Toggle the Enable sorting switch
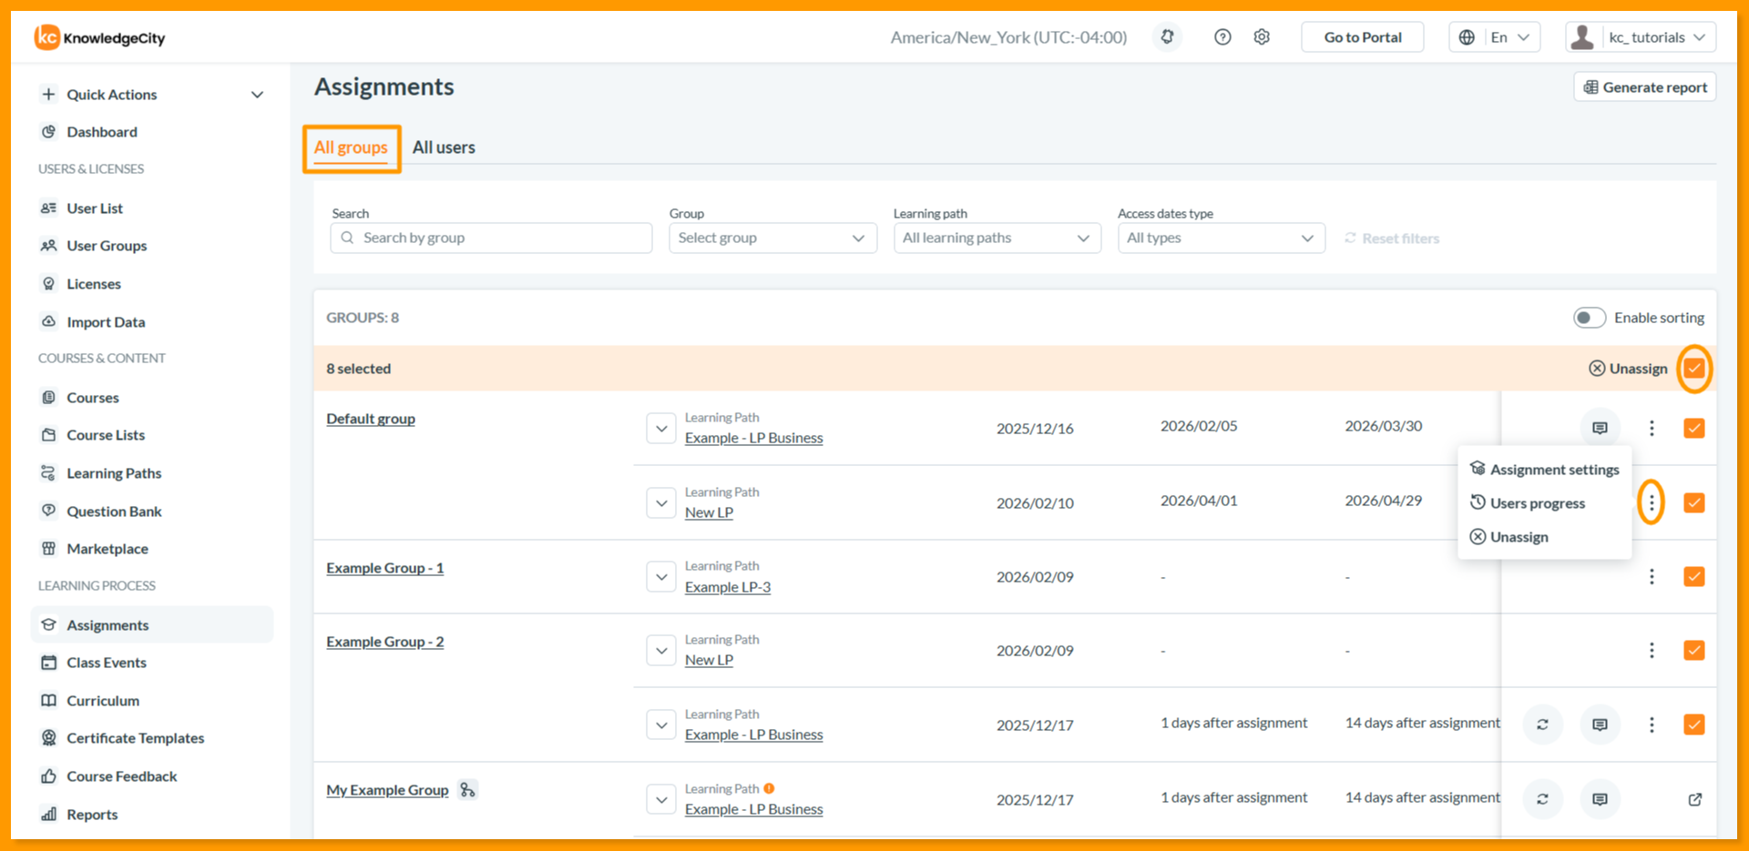The image size is (1749, 851). 1589,318
